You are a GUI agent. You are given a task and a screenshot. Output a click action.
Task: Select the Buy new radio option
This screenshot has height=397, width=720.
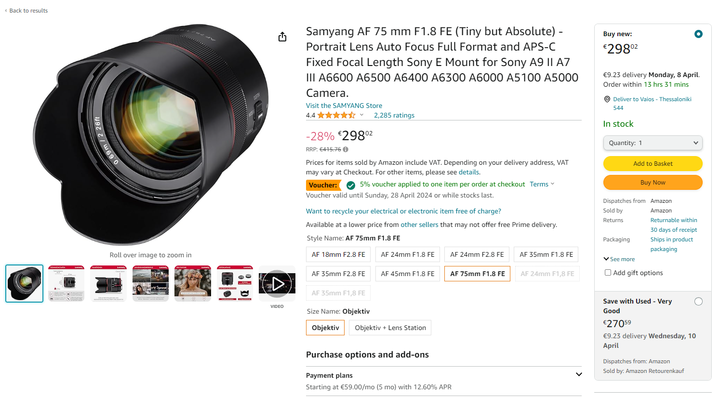698,34
